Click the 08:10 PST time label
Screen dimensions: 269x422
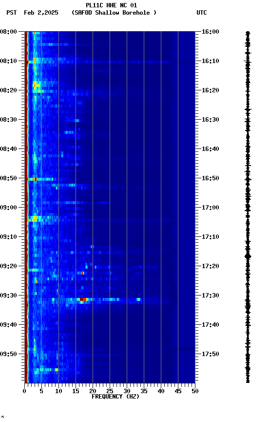[8, 61]
